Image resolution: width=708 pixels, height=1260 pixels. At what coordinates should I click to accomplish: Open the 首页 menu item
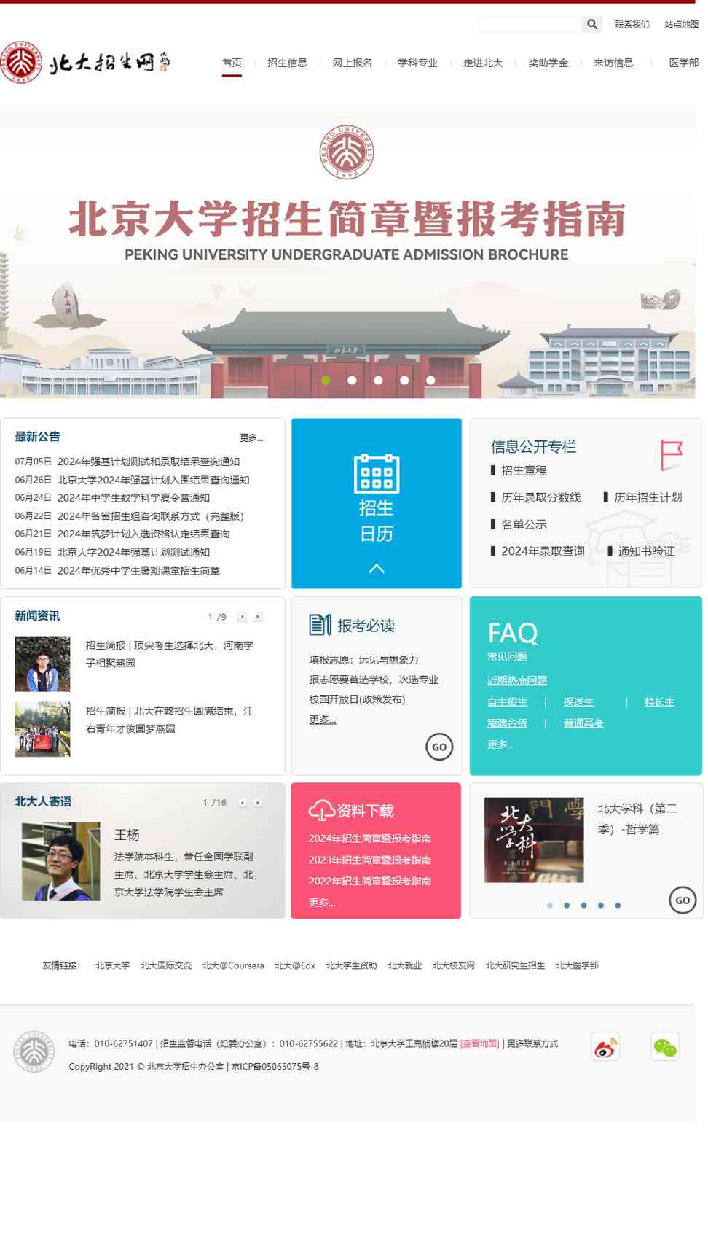232,63
